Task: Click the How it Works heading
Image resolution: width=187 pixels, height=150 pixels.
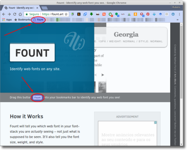Action: [27, 117]
